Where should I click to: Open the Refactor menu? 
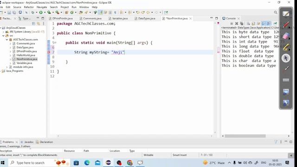pos(29,7)
